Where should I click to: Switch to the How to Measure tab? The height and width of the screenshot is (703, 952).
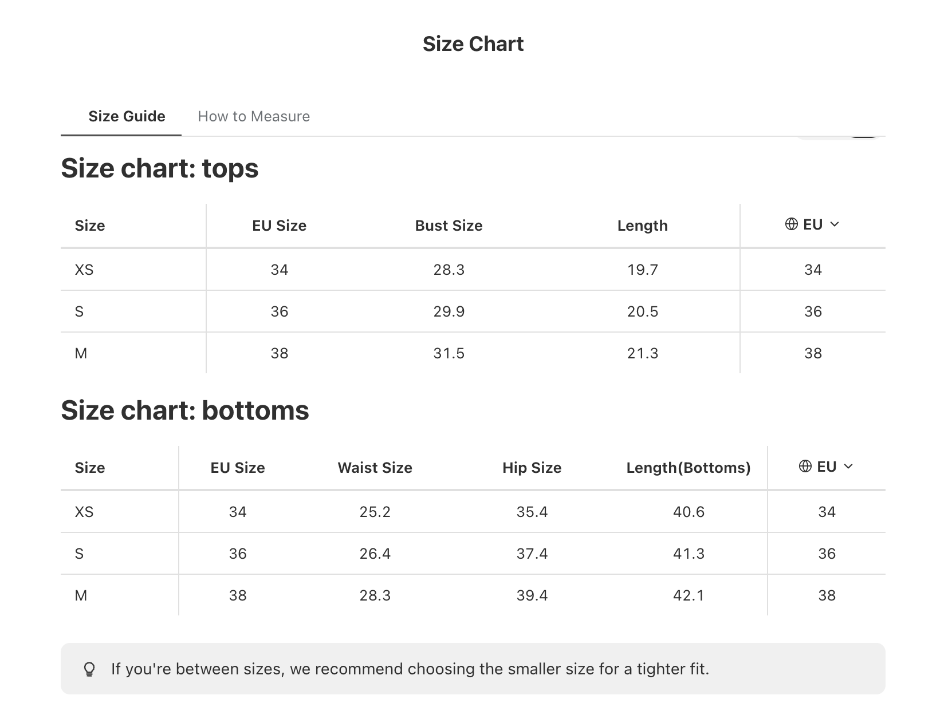[x=254, y=116]
